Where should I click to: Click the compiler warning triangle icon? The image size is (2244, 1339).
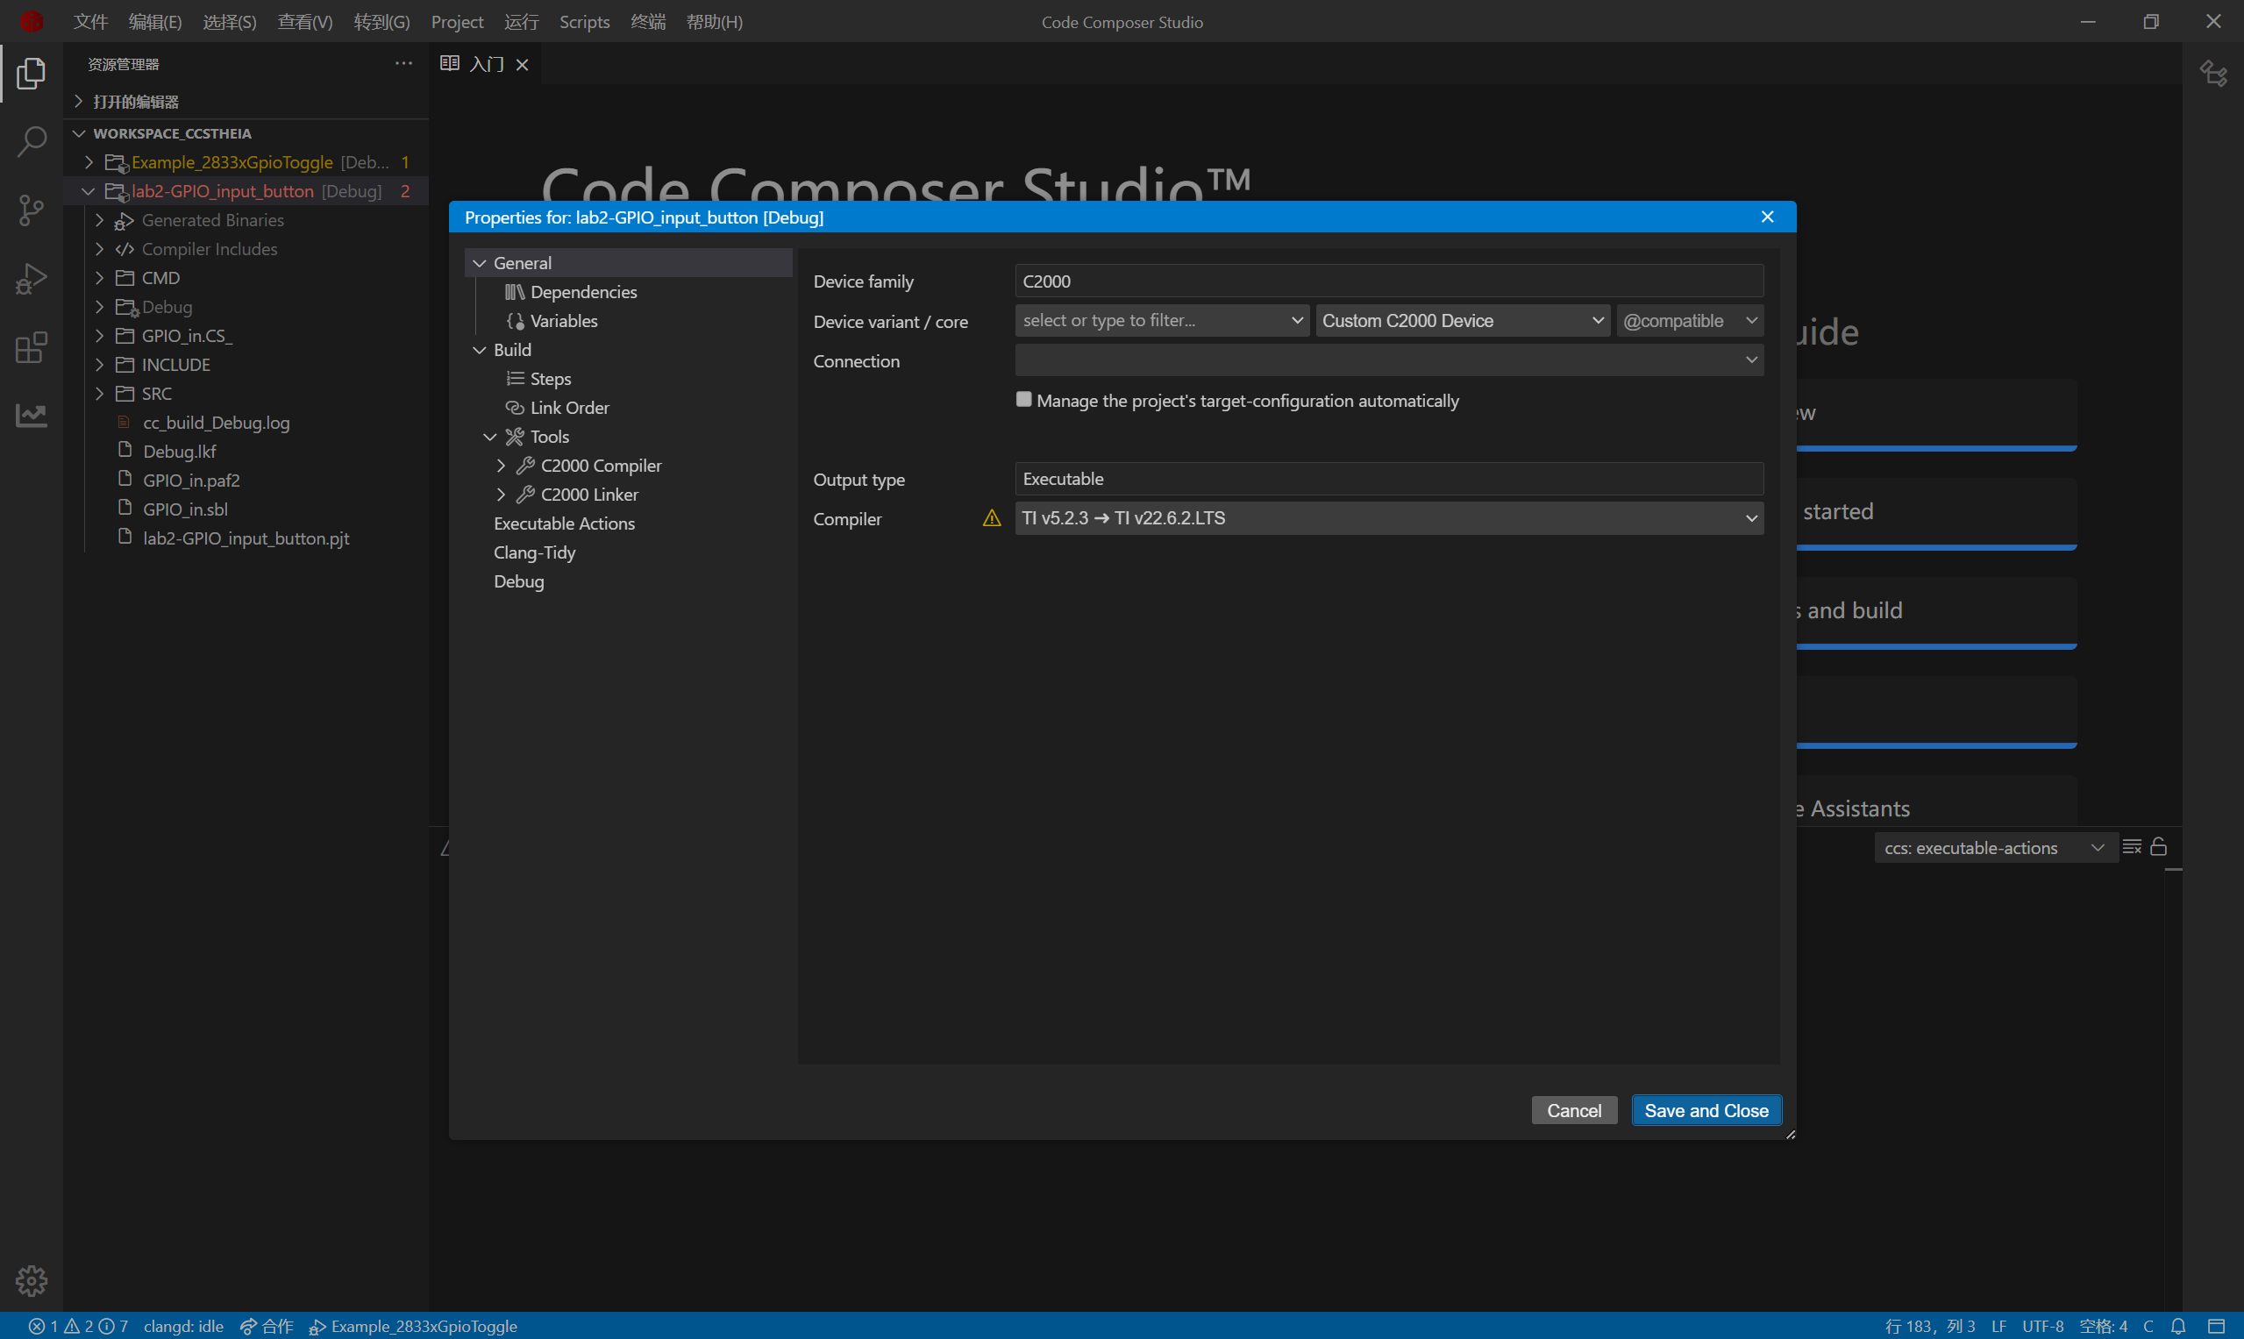[x=992, y=518]
